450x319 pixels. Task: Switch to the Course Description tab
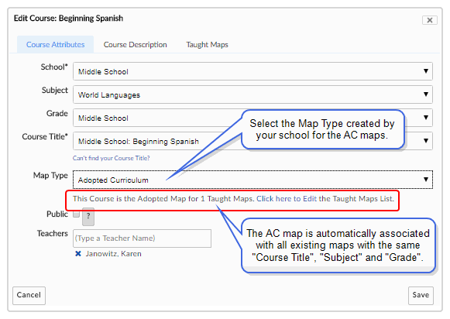tap(136, 45)
